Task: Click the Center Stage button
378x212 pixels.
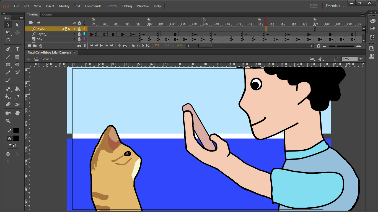Action: tap(329, 59)
